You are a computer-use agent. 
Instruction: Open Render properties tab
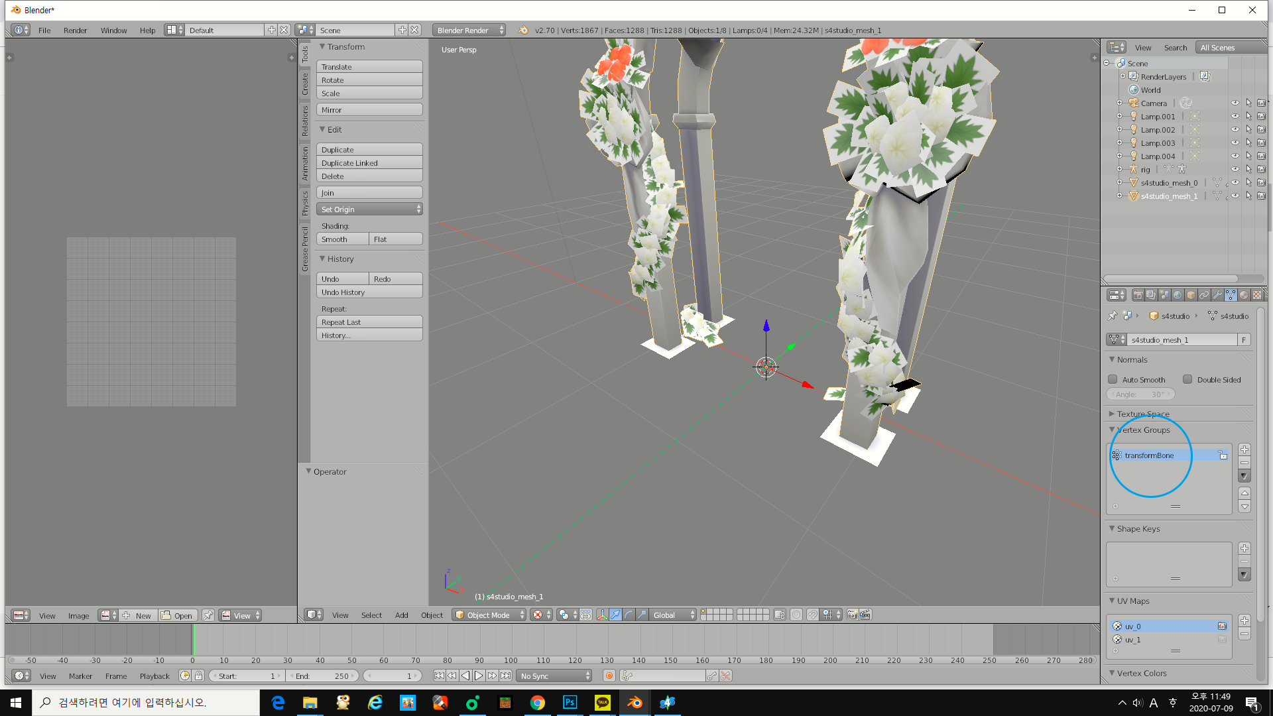click(x=1138, y=295)
